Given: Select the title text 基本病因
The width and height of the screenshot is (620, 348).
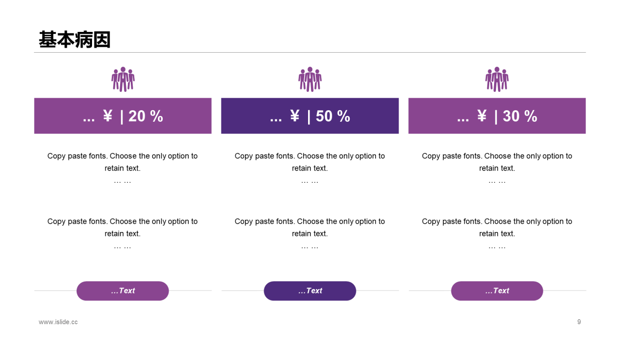Looking at the screenshot, I should [75, 40].
